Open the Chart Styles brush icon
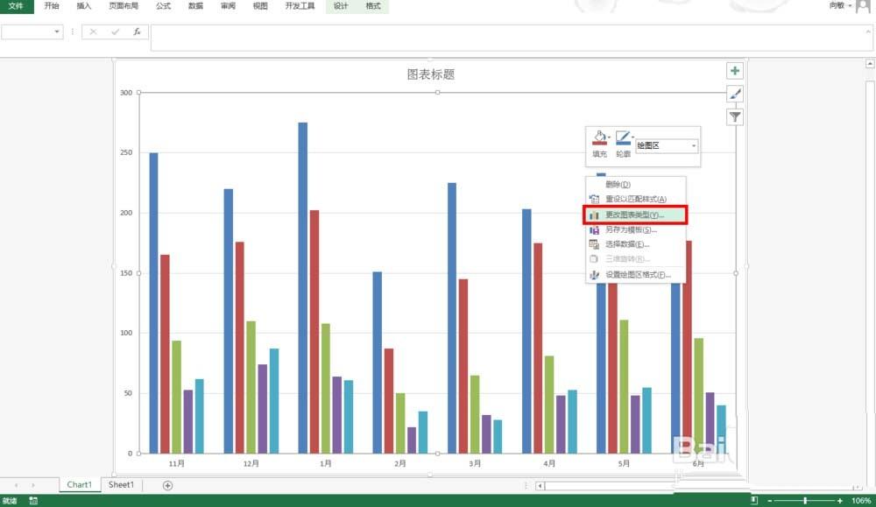Screen dimensions: 876x507 tap(735, 94)
